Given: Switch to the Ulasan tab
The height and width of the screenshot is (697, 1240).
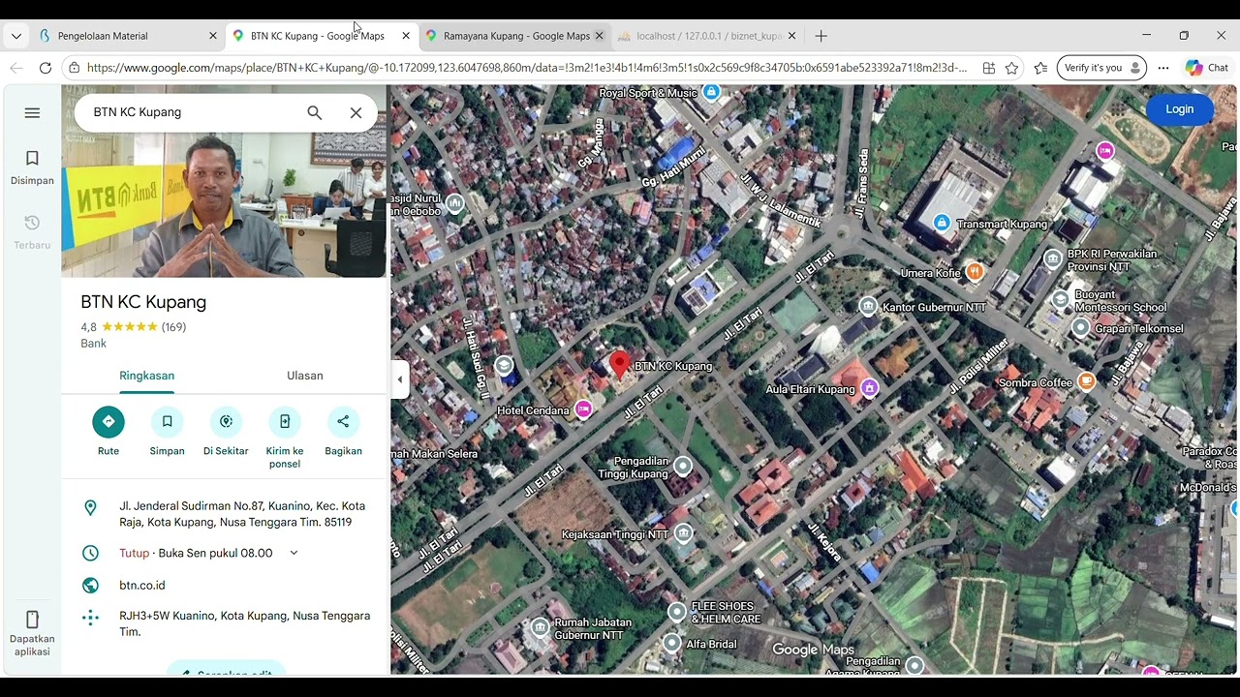Looking at the screenshot, I should pyautogui.click(x=305, y=376).
